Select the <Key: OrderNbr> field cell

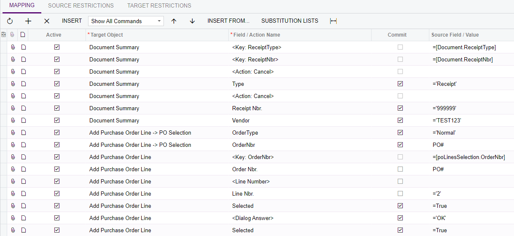coord(300,157)
